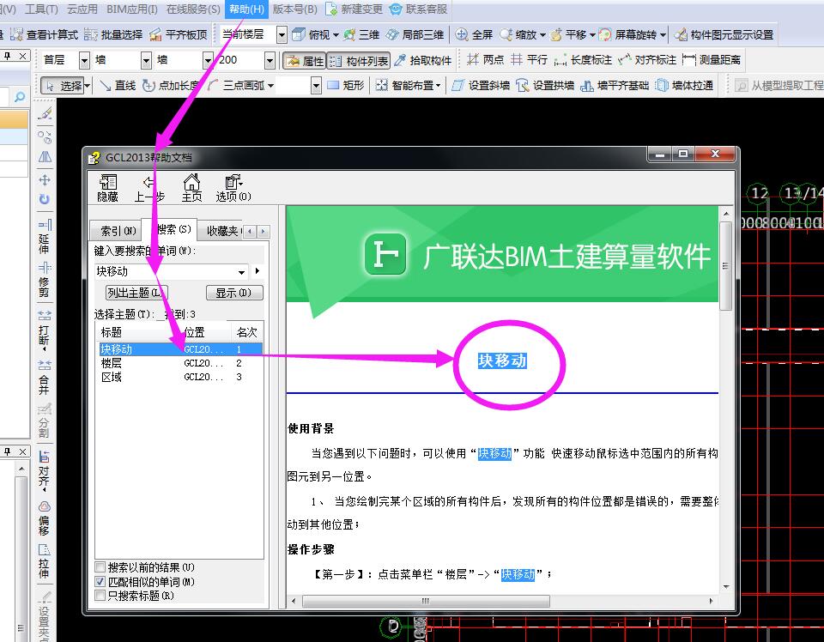
Task: Click the 偏移 (Offset) tool in left sidebar
Action: click(x=45, y=518)
